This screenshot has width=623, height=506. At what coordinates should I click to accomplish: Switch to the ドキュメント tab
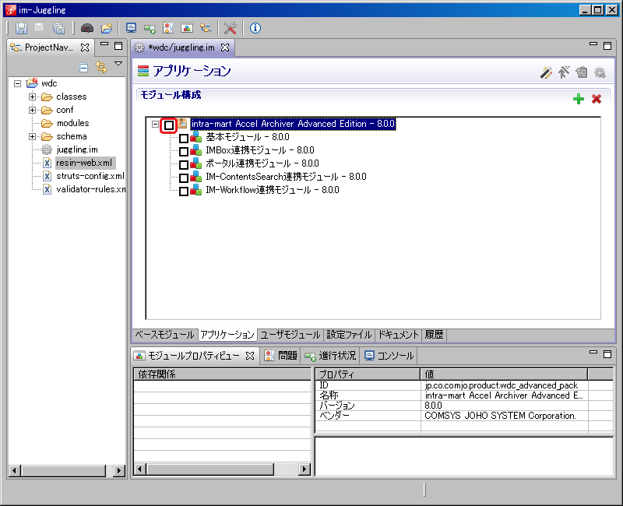pos(398,335)
